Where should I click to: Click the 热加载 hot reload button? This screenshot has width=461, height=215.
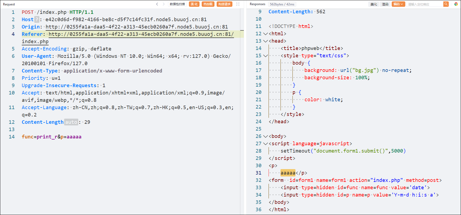click(x=208, y=4)
